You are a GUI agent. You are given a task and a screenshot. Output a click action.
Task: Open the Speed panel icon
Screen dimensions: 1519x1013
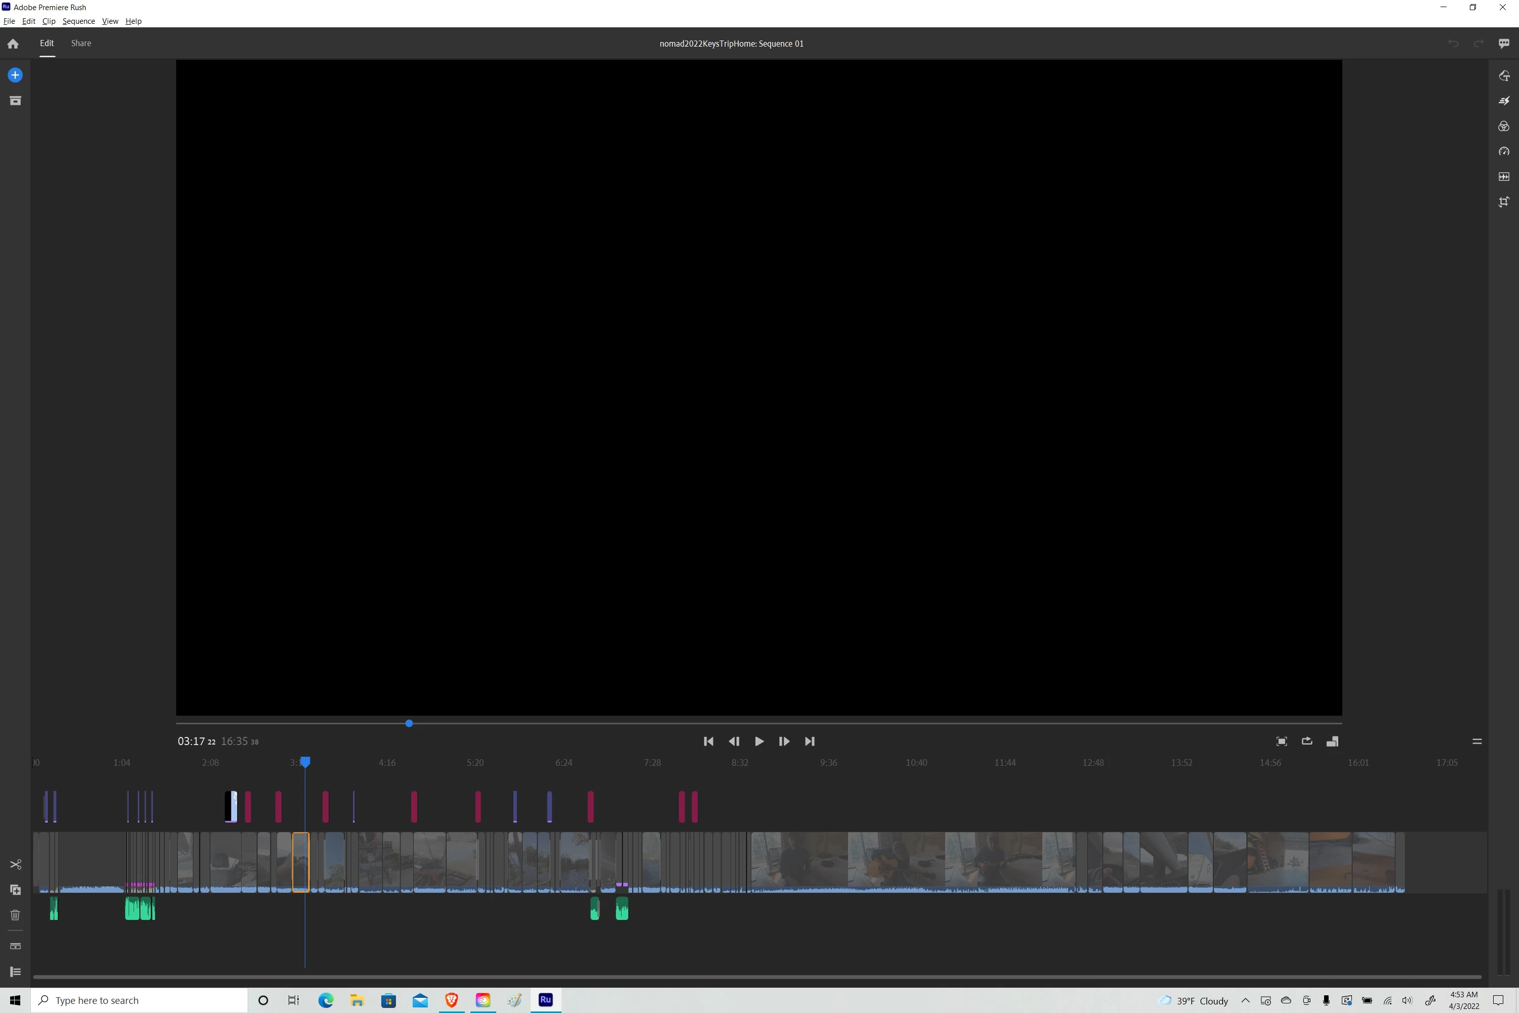tap(1503, 151)
